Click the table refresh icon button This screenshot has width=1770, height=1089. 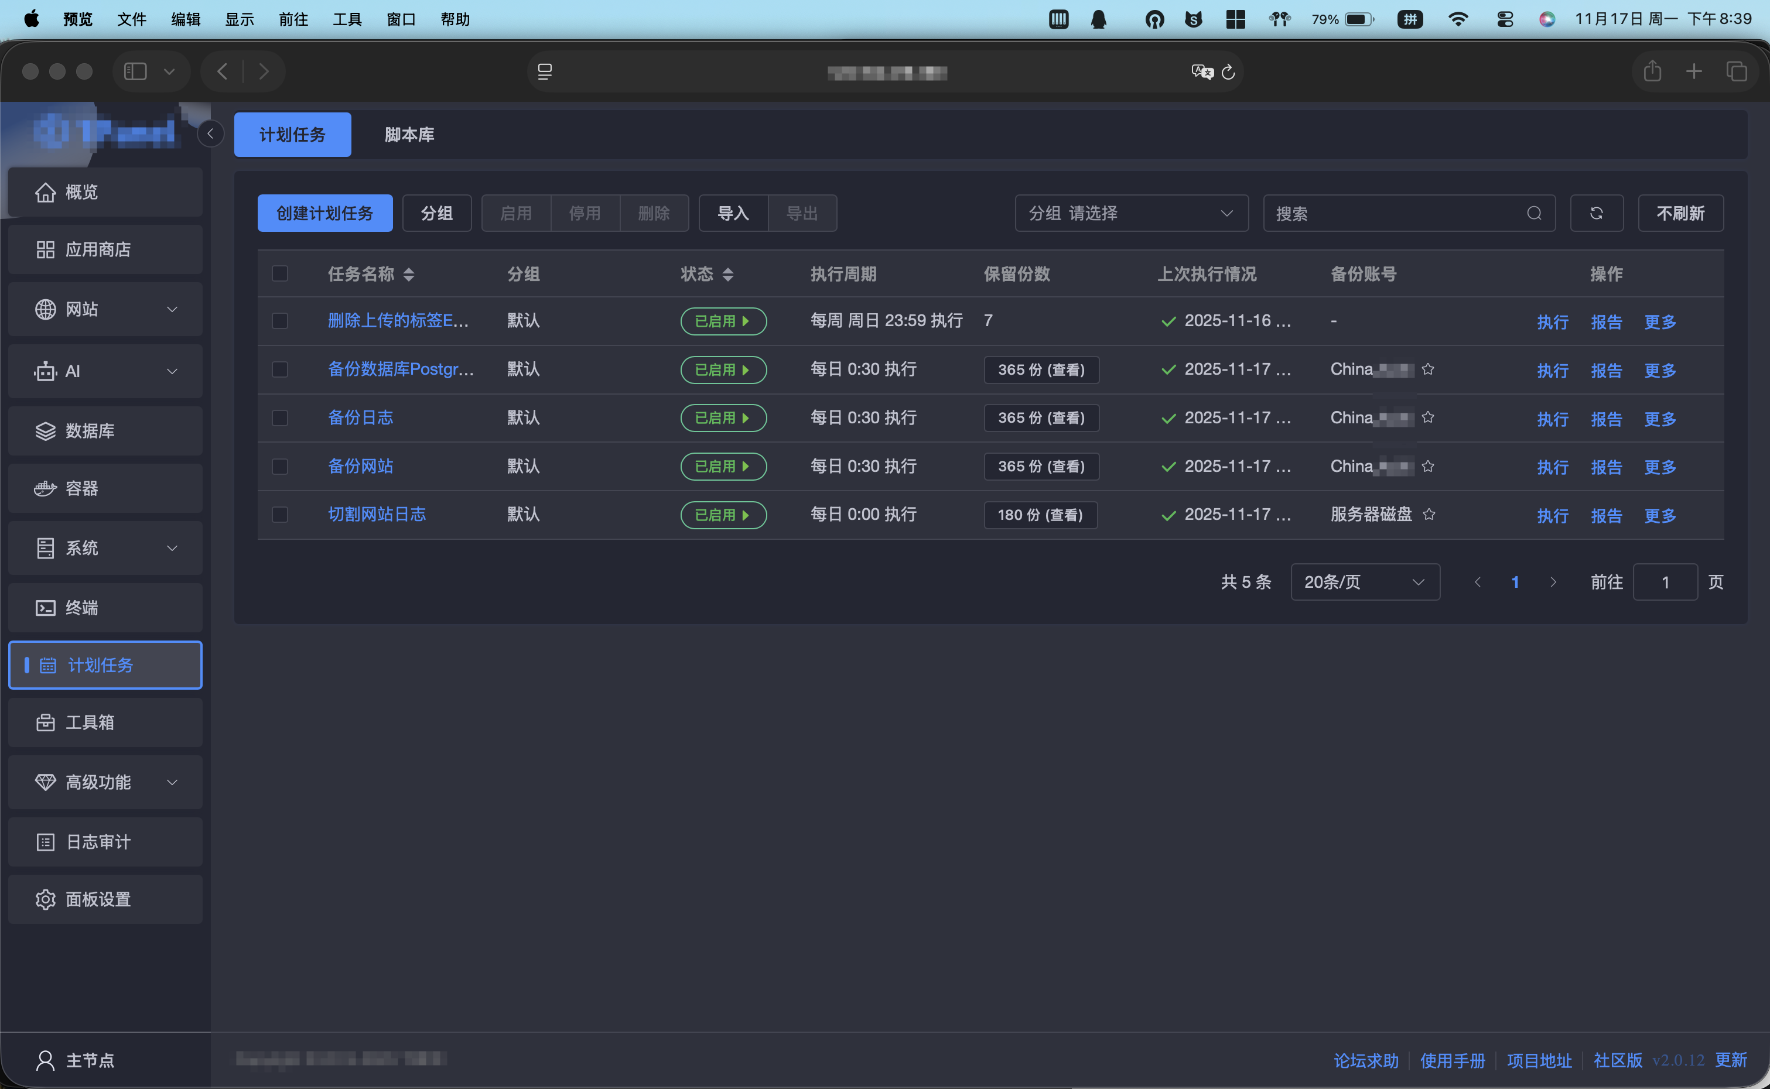pos(1597,213)
